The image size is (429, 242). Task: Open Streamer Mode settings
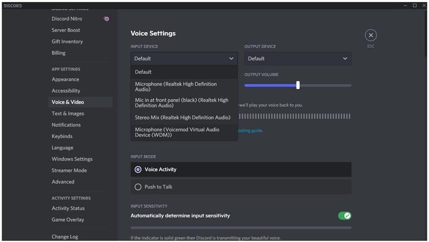point(69,170)
